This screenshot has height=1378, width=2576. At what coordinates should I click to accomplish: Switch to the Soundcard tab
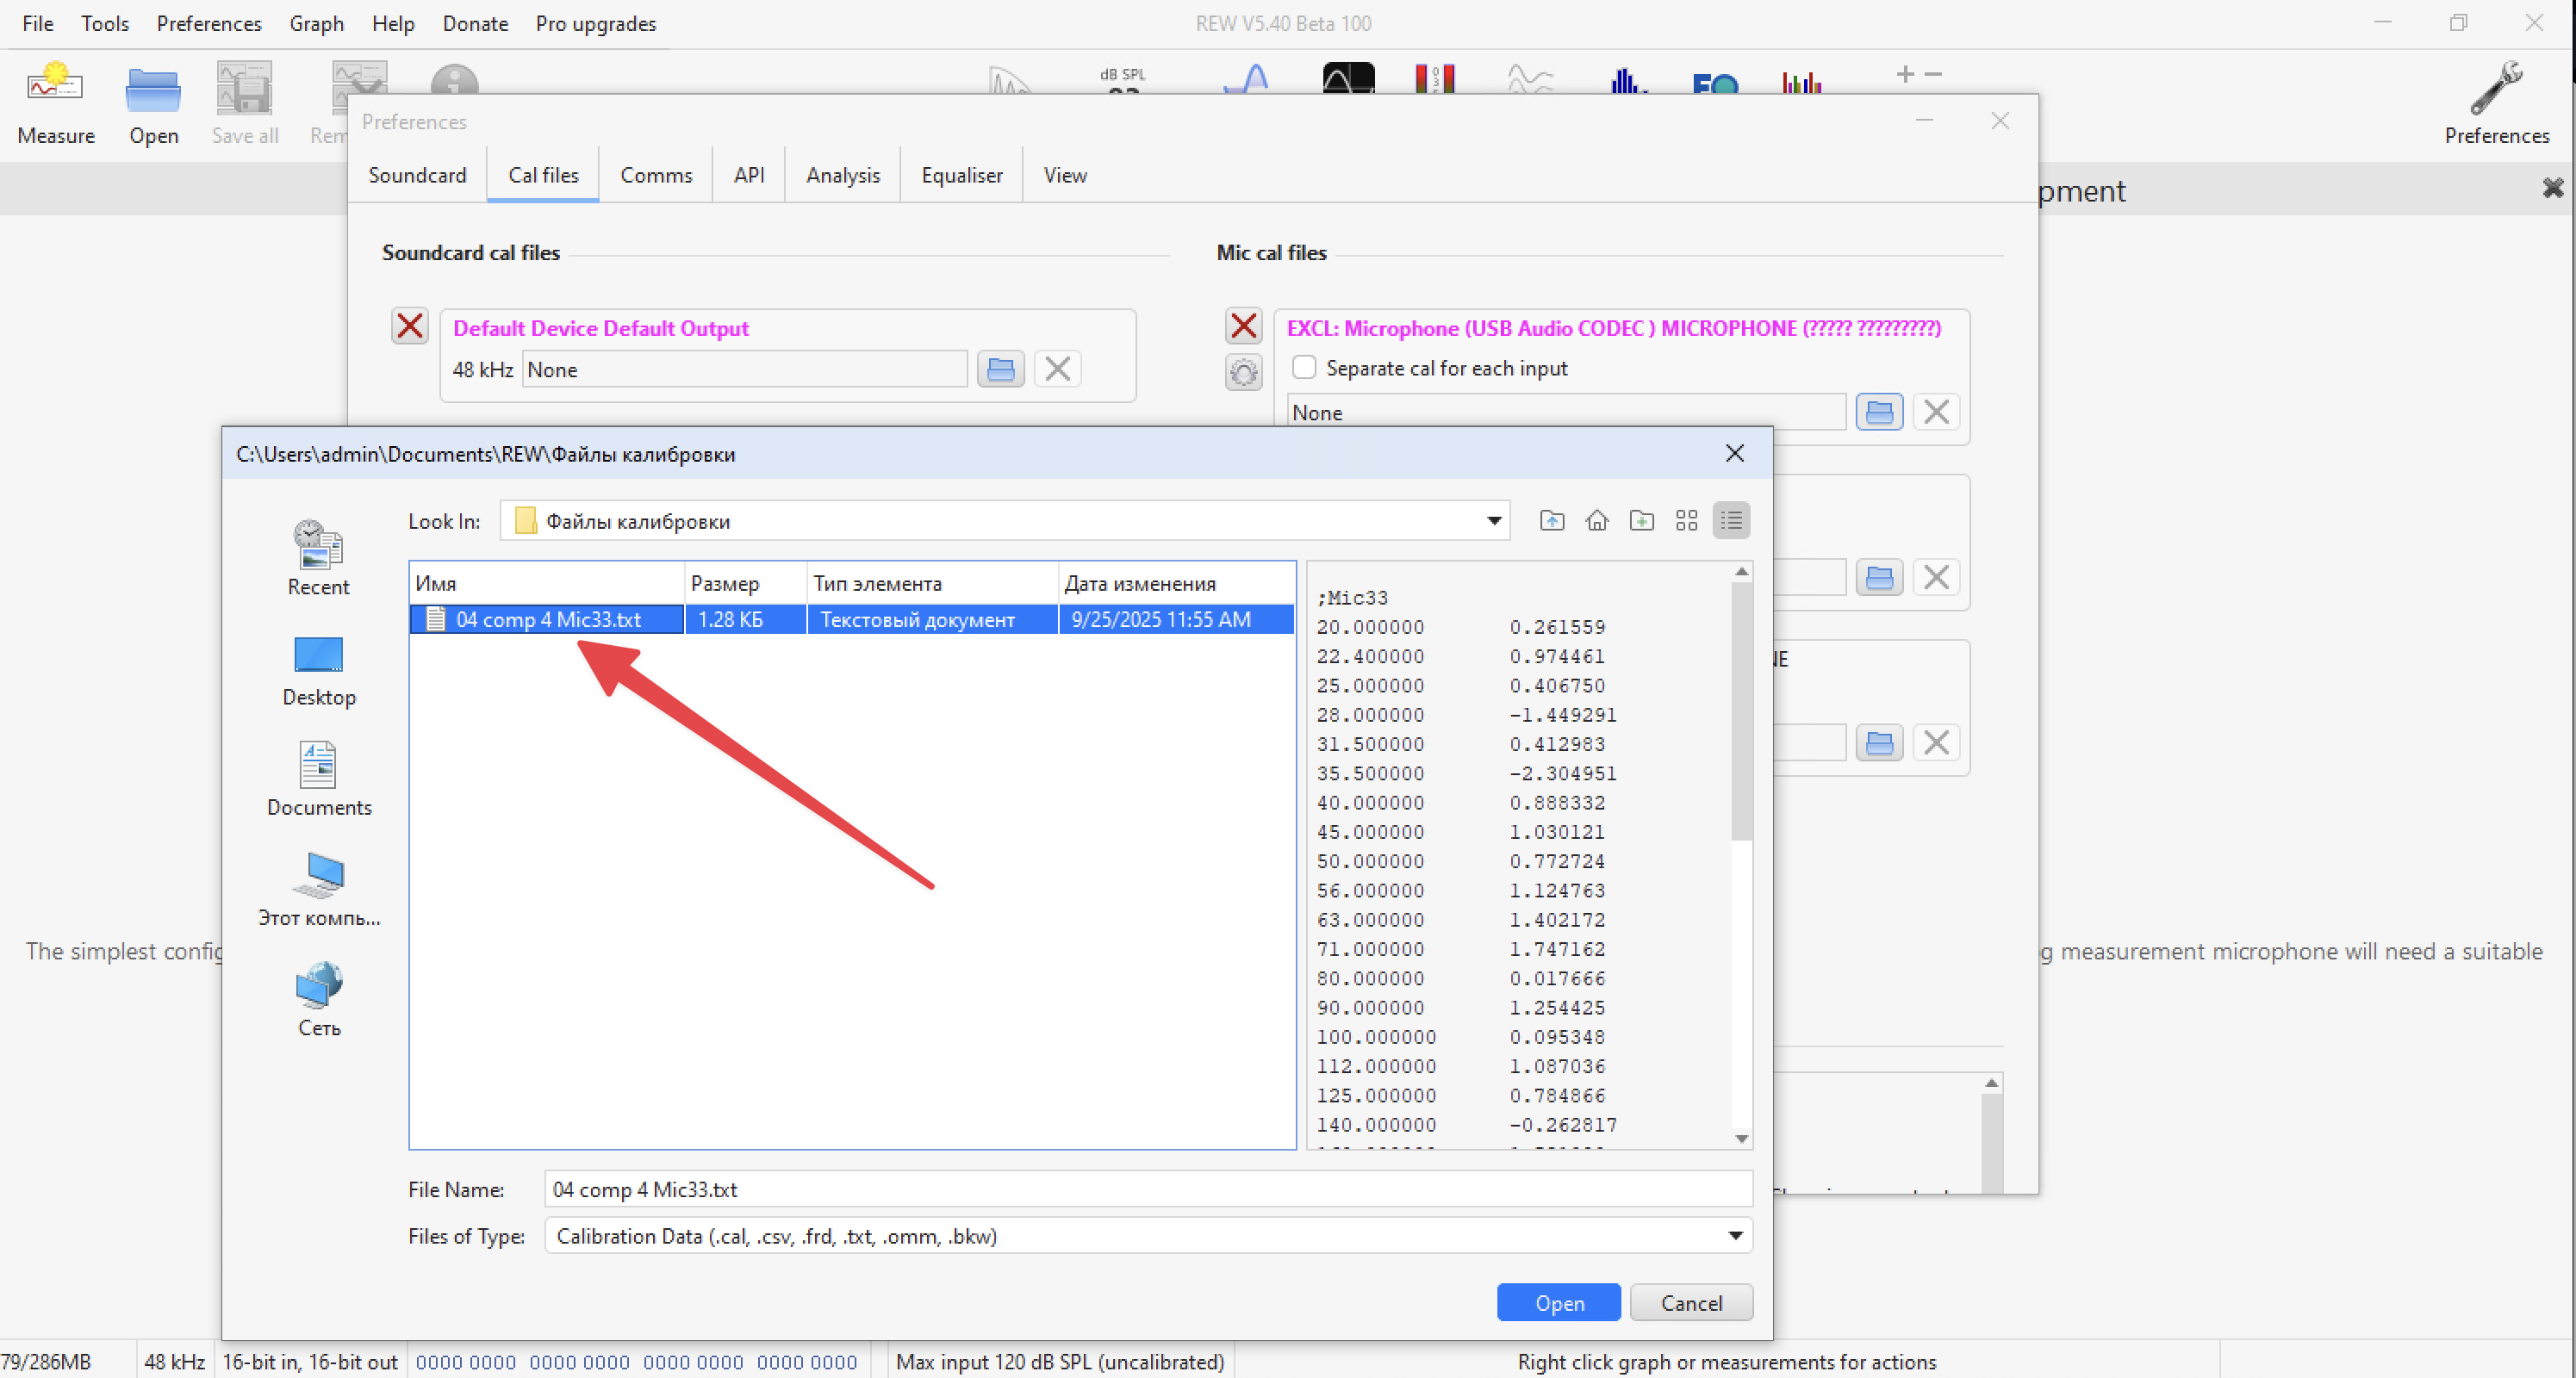click(x=417, y=175)
